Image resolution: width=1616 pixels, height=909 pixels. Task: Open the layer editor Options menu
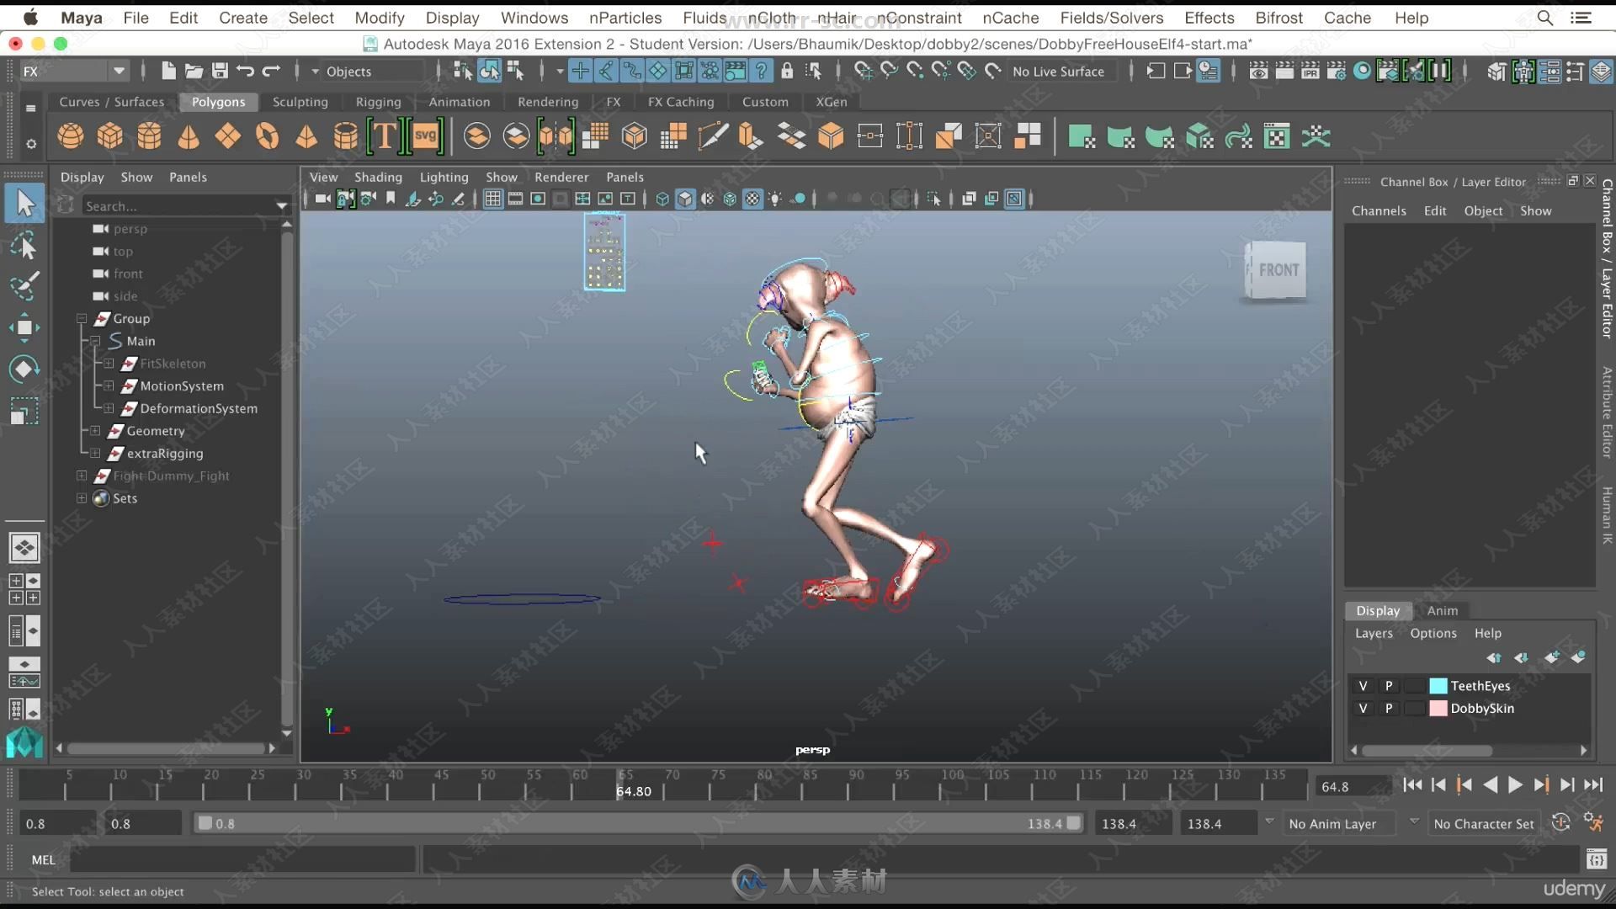coord(1433,633)
